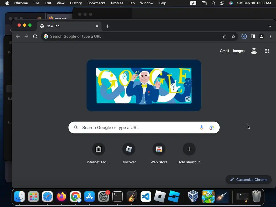Image resolution: width=276 pixels, height=207 pixels.
Task: Open the Tab menu
Action: 132,3
